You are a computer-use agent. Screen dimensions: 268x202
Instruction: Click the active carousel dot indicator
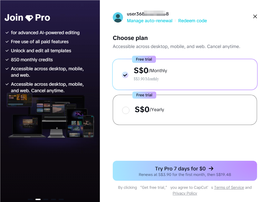click(38, 199)
